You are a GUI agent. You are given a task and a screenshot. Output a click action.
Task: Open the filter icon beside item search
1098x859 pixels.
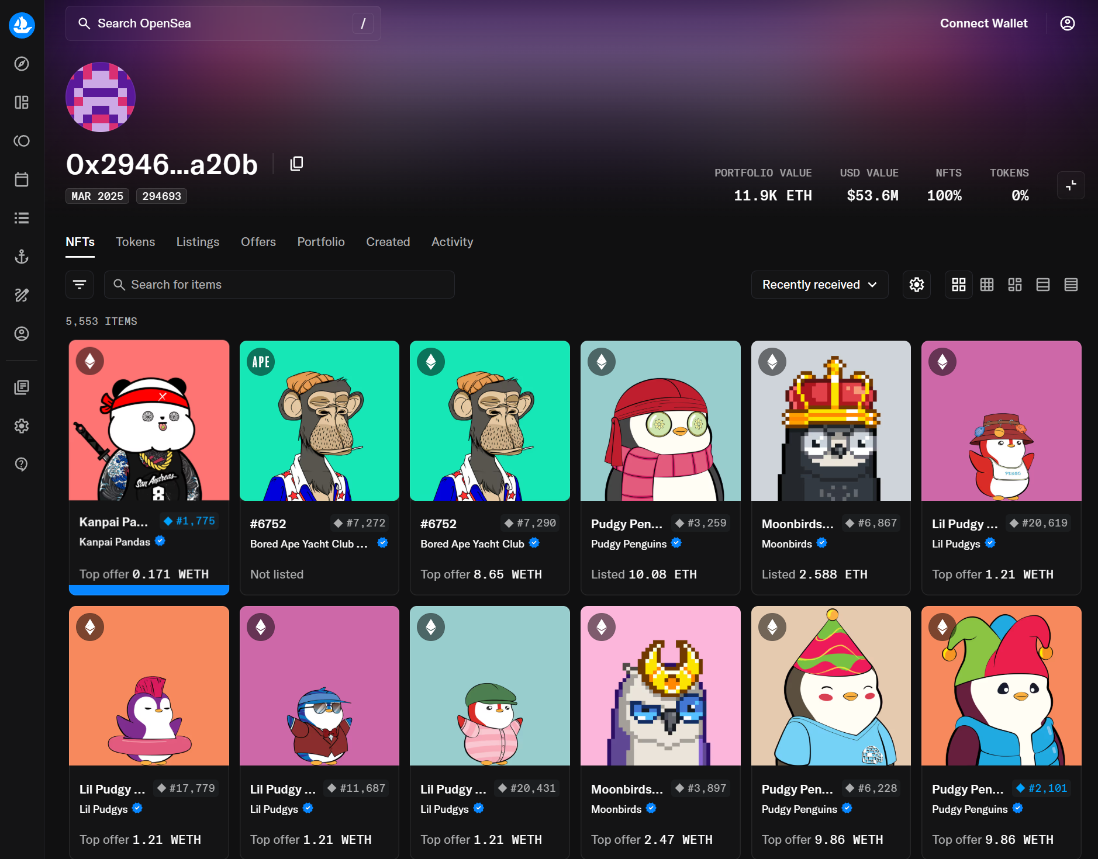click(x=80, y=285)
